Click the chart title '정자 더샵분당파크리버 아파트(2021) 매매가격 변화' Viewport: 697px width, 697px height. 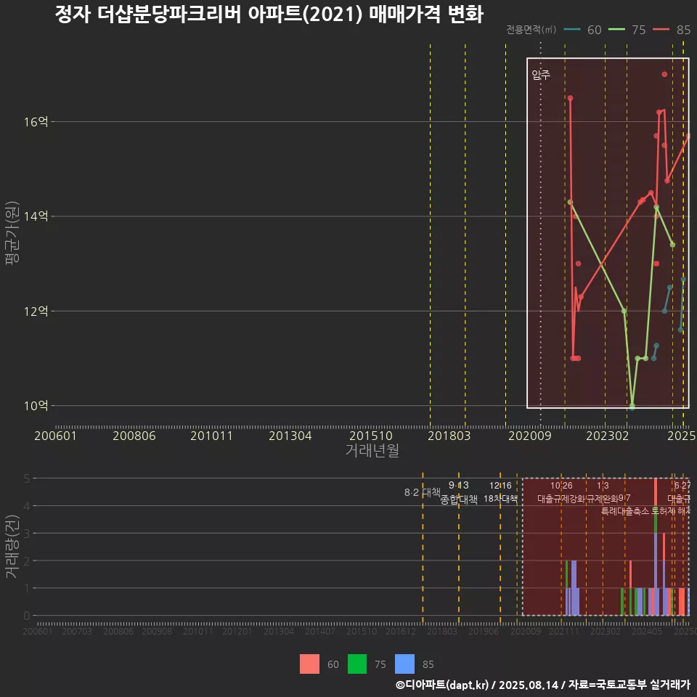pos(269,15)
